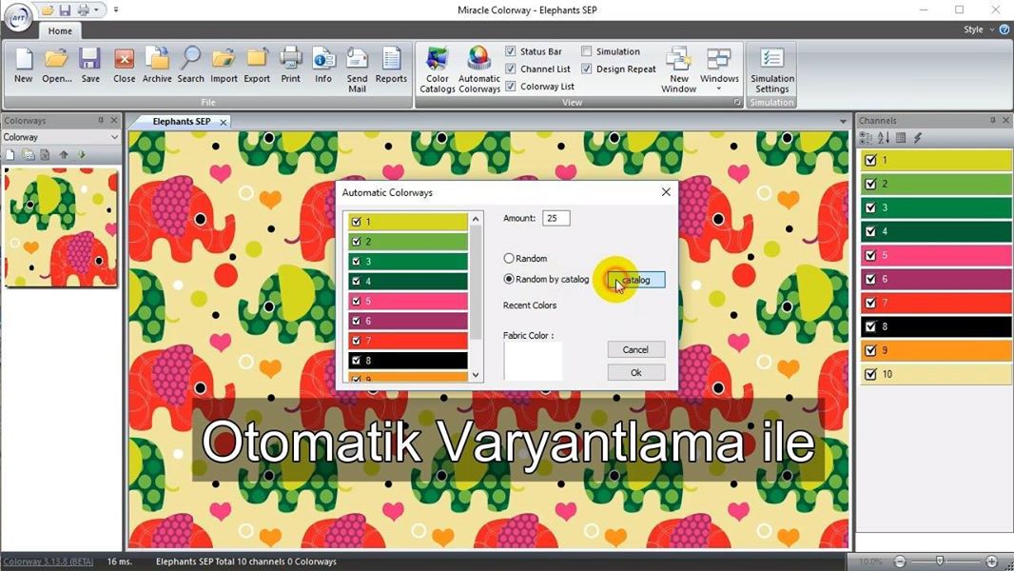Open the Style dropdown menu
Screen dimensions: 1014x571
point(977,30)
